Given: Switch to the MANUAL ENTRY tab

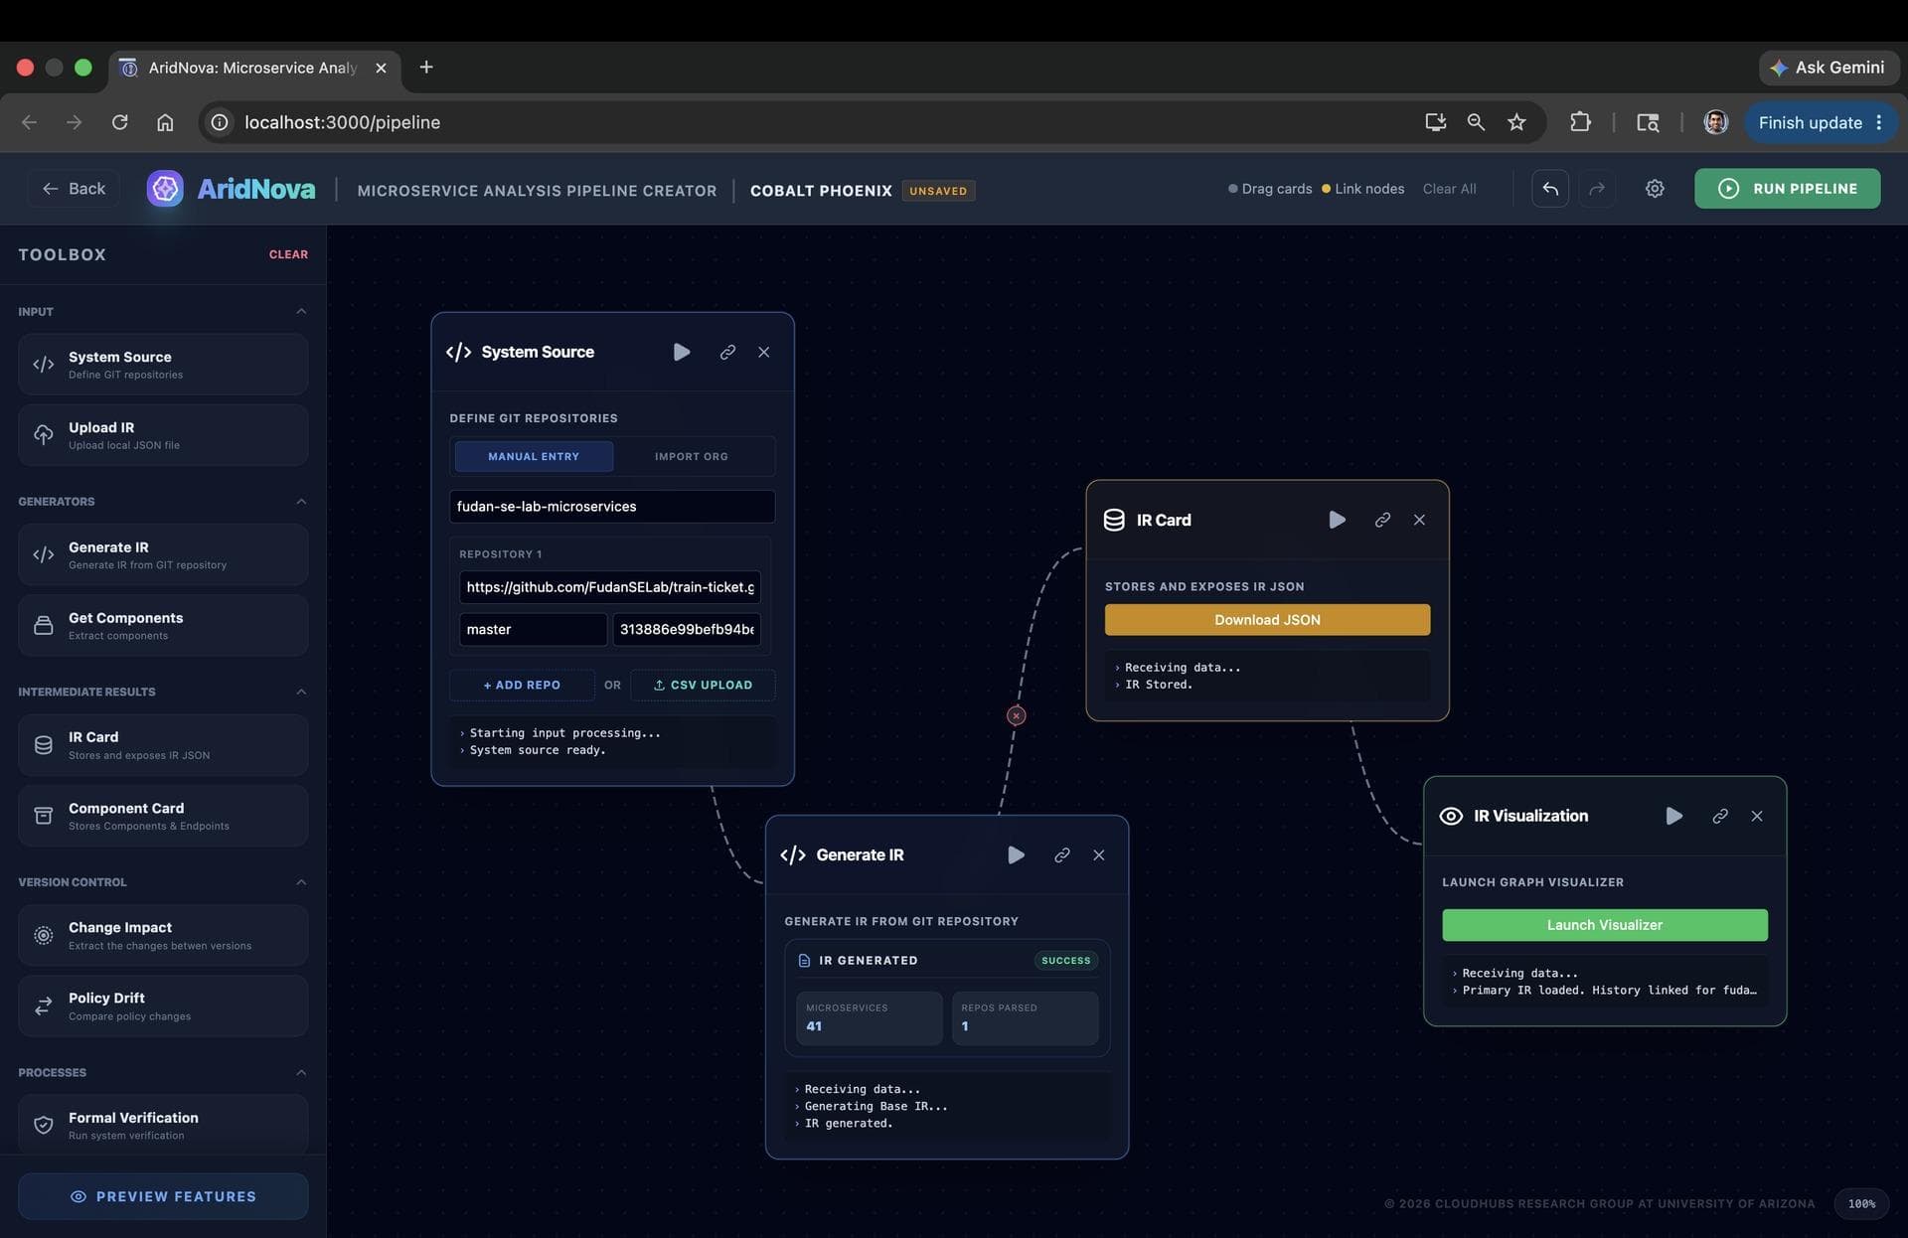Looking at the screenshot, I should [x=534, y=456].
